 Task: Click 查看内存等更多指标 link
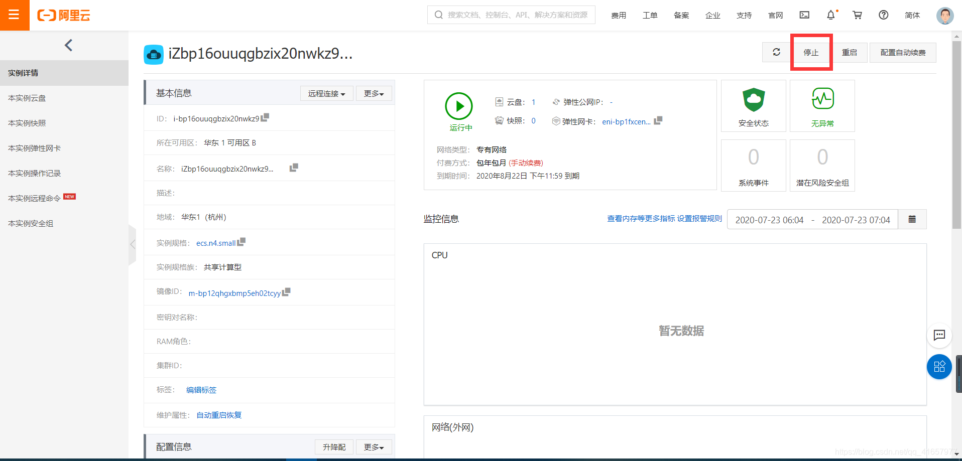point(641,218)
